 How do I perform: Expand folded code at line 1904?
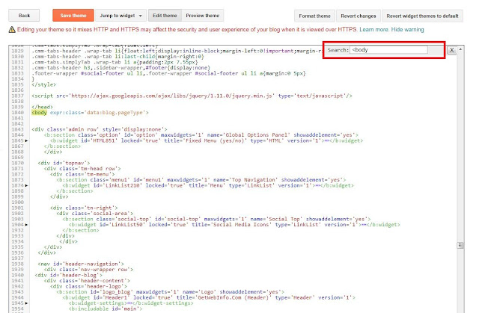coord(27,225)
